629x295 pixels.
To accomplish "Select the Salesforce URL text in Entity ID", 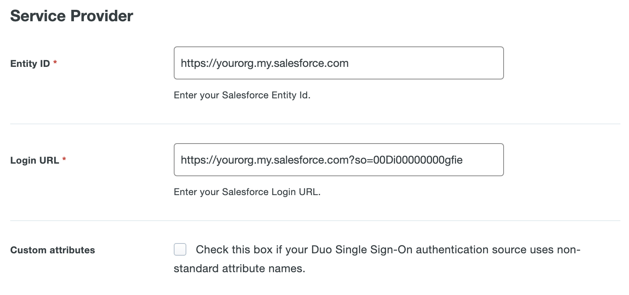I will tap(264, 63).
